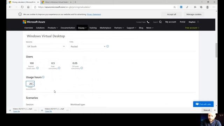This screenshot has width=224, height=126.
Task: Open browser Settings and more menu
Action: (x=214, y=7)
